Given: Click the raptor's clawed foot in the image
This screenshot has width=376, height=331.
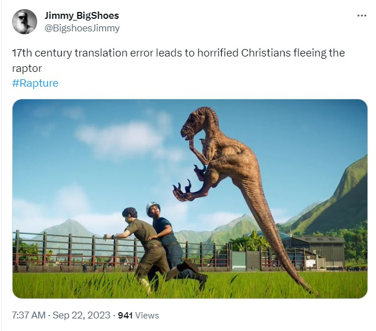Looking at the screenshot, I should click(183, 191).
